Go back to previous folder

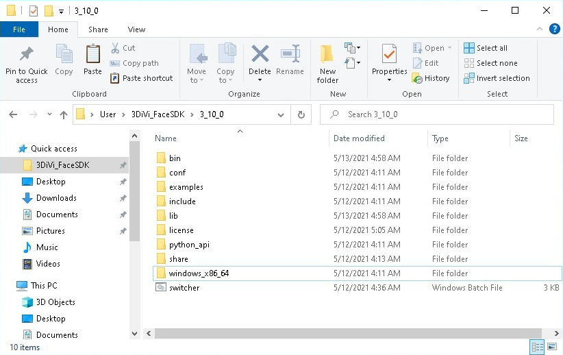(13, 114)
